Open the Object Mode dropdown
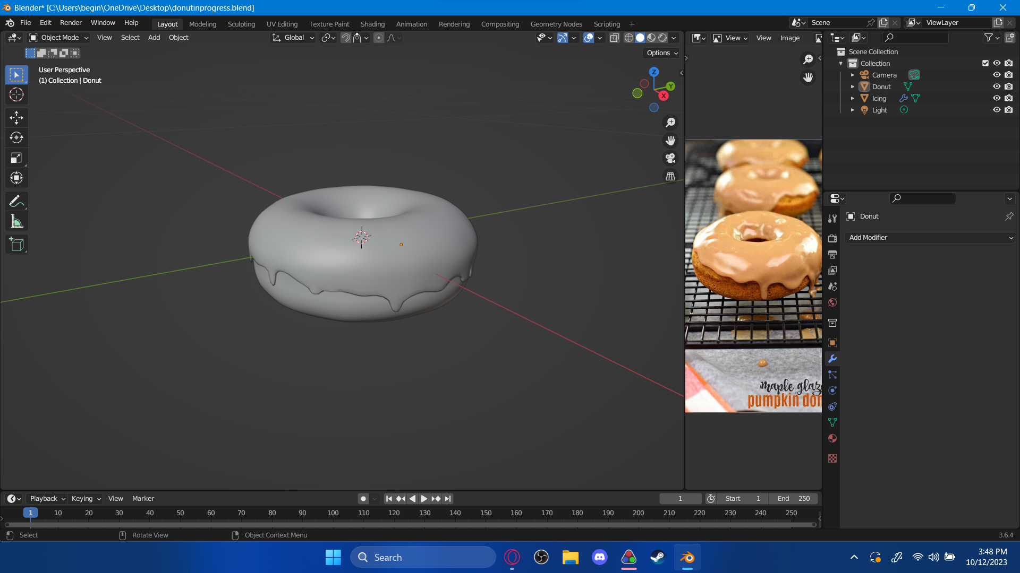Screen dimensions: 1020x573 click(x=59, y=38)
